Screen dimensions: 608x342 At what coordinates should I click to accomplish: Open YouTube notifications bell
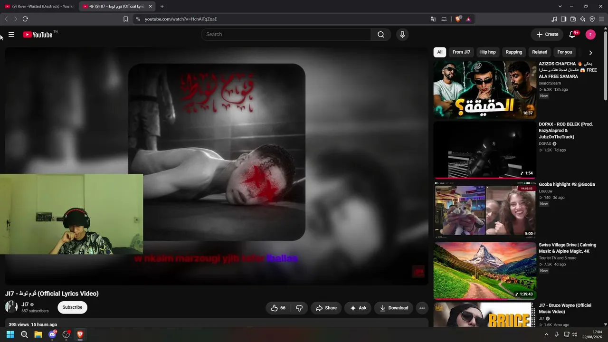[x=573, y=34]
